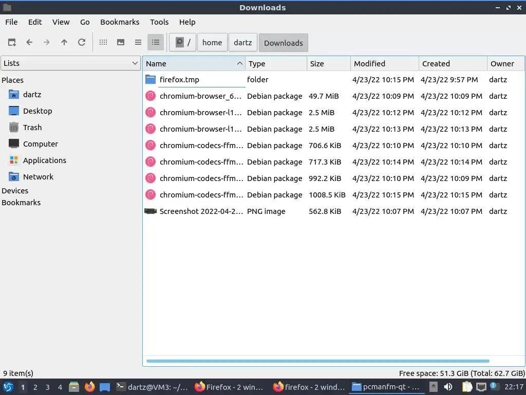526x395 pixels.
Task: Expand the Lists side pane dropdown
Action: coord(70,63)
